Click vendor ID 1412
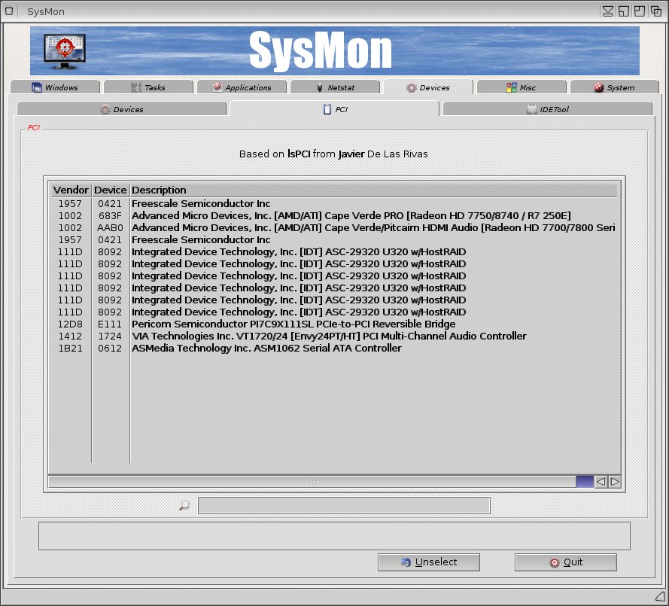The image size is (669, 606). tap(70, 336)
